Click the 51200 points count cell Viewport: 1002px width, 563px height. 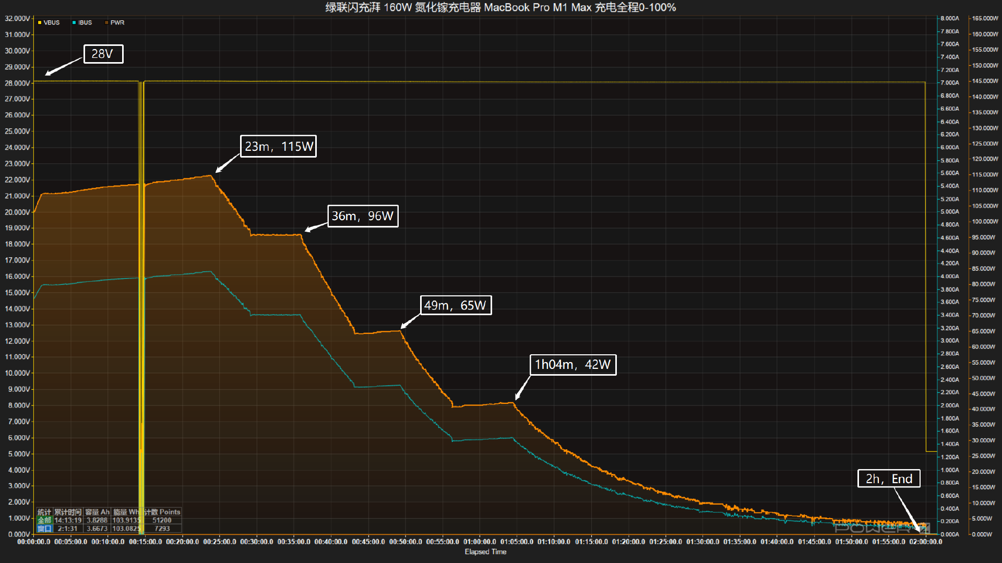tap(162, 520)
